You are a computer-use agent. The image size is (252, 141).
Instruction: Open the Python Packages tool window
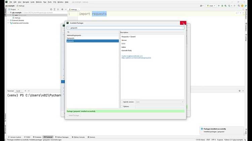click(x=62, y=137)
